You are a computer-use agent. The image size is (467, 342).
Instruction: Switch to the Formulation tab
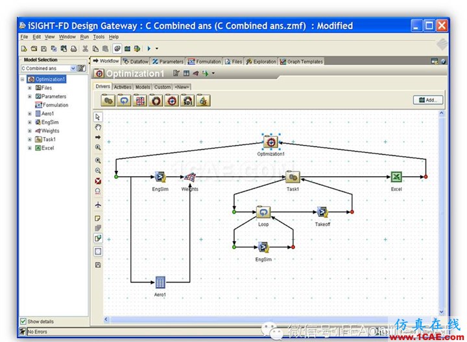[x=204, y=62]
